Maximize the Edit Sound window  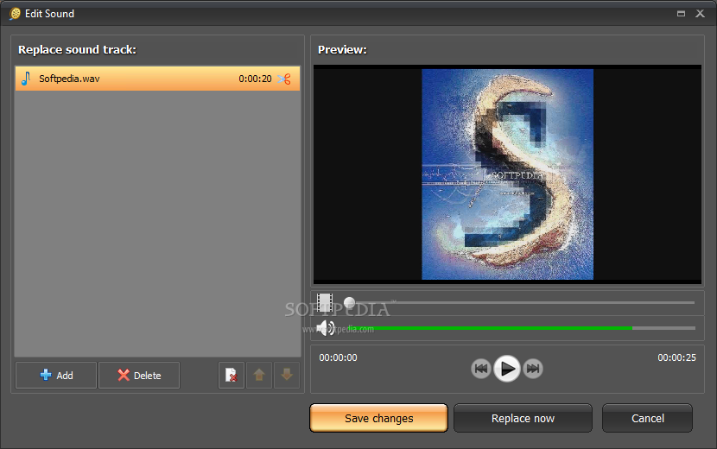681,14
